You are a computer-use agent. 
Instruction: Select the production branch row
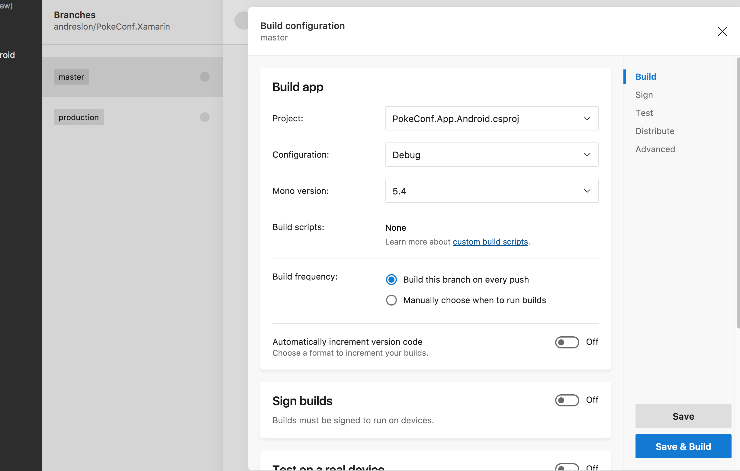[79, 117]
